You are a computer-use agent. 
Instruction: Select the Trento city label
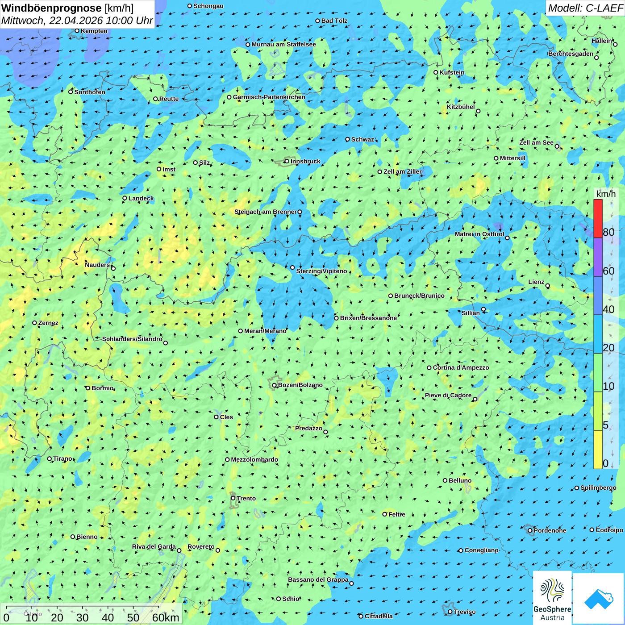click(x=246, y=498)
